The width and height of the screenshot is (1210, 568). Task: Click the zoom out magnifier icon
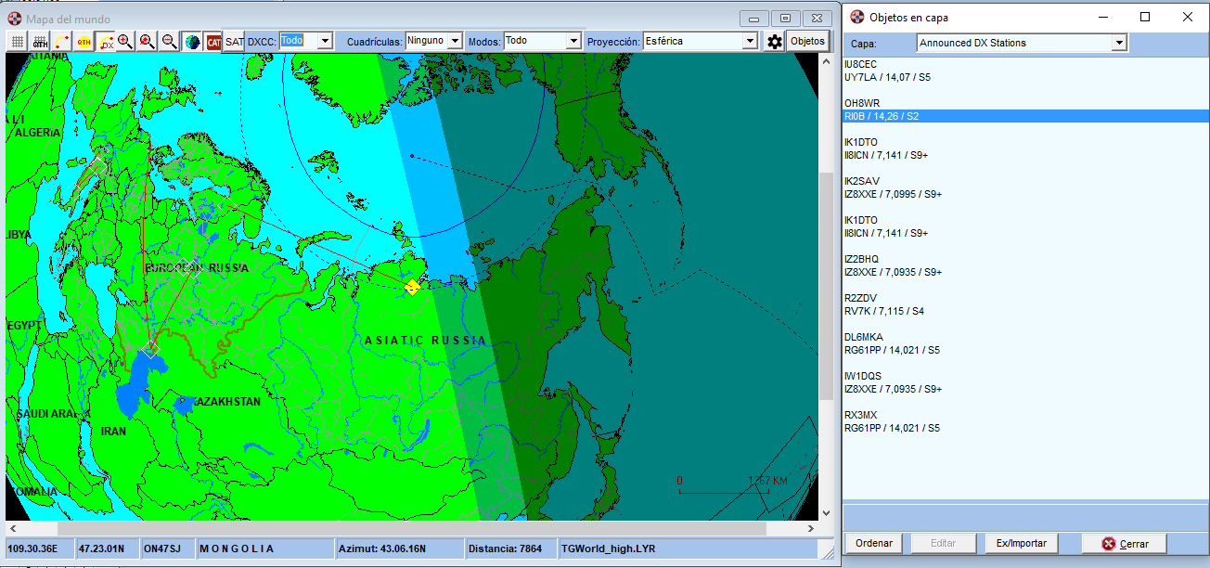tap(170, 42)
